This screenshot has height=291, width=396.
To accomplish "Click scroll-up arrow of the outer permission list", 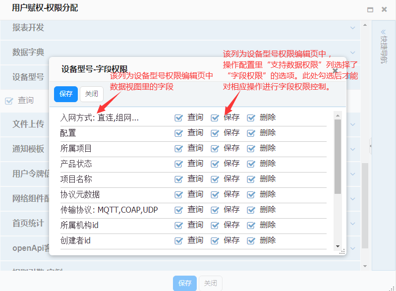I will 365,24.
